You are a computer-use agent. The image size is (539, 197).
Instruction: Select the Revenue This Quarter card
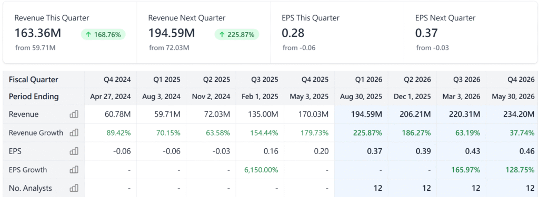[70, 32]
